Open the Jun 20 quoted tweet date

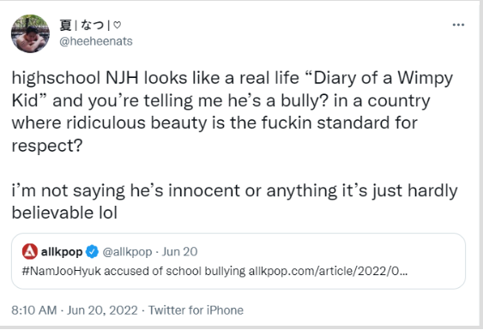[179, 252]
